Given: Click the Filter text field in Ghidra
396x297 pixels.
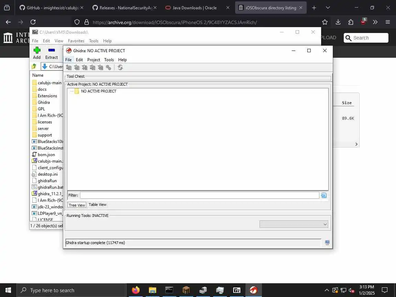Looking at the screenshot, I should (x=199, y=195).
